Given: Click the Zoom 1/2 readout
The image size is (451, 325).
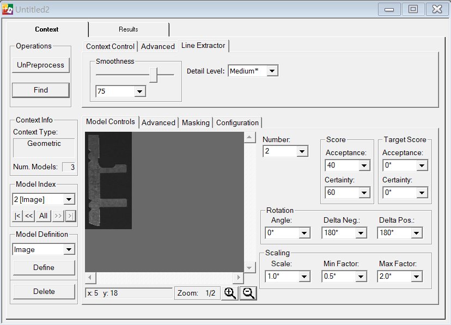Looking at the screenshot, I should tap(197, 293).
